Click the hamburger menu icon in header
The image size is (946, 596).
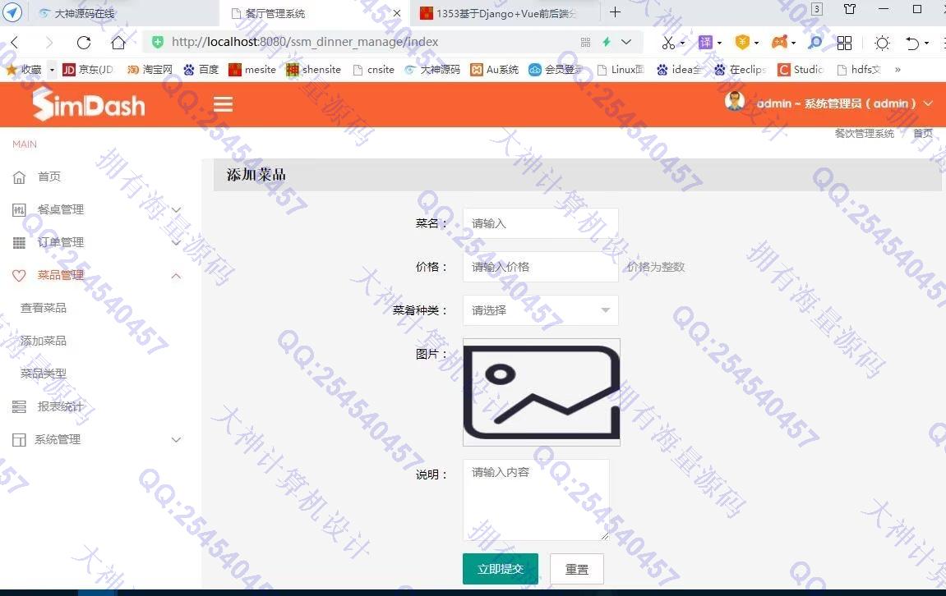[x=223, y=104]
